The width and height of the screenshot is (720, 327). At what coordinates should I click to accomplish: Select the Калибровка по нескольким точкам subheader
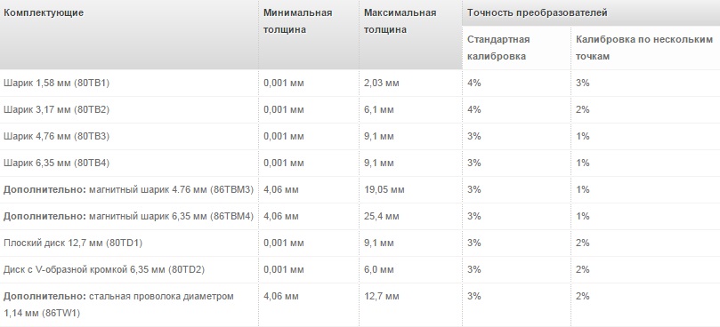(x=644, y=48)
